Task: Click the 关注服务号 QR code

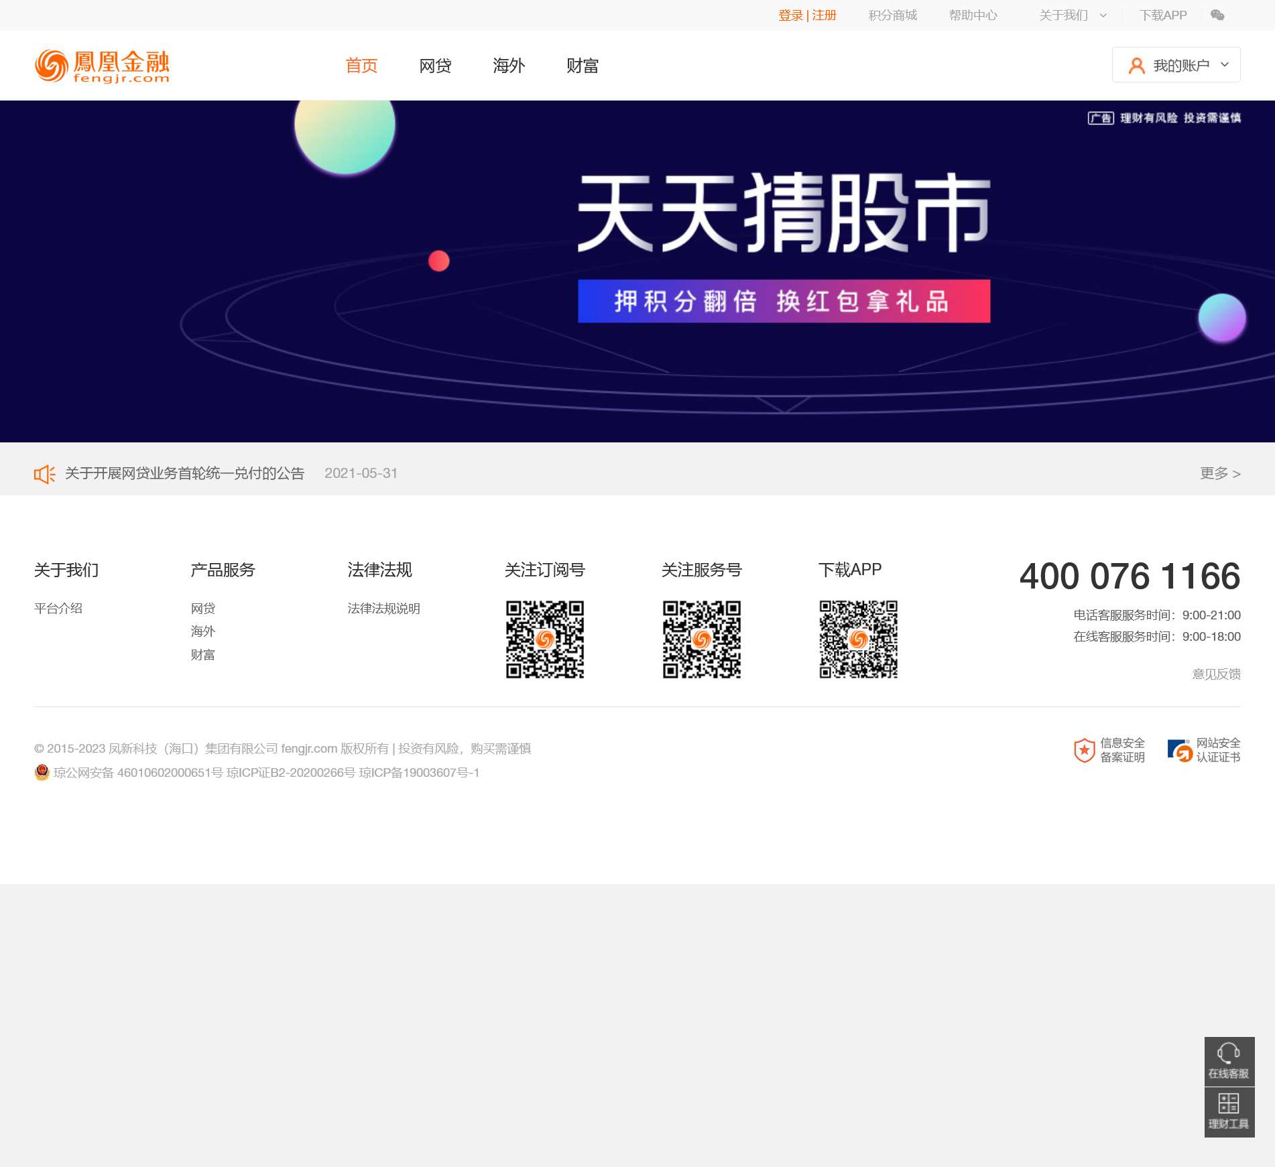Action: (702, 639)
